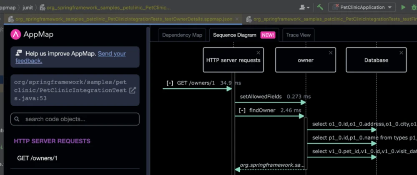Select the testOwnerDetails.appmap.json editor tab
This screenshot has height=175, width=417.
124,19
